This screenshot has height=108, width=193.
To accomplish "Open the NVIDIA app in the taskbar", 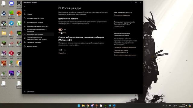I will (105, 106).
